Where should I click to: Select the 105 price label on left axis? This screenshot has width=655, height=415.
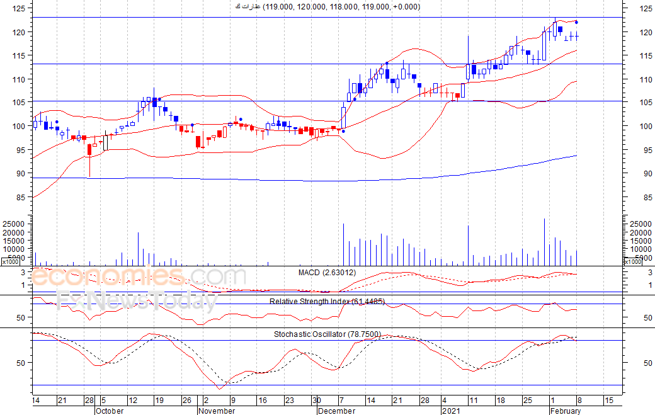coord(18,102)
